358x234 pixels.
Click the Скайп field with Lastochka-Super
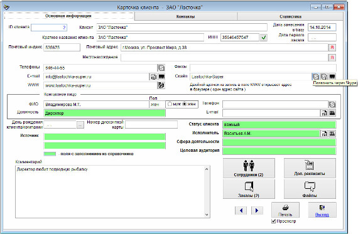(251, 77)
